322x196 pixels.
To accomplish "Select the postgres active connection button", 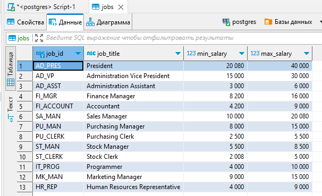I will pos(239,22).
